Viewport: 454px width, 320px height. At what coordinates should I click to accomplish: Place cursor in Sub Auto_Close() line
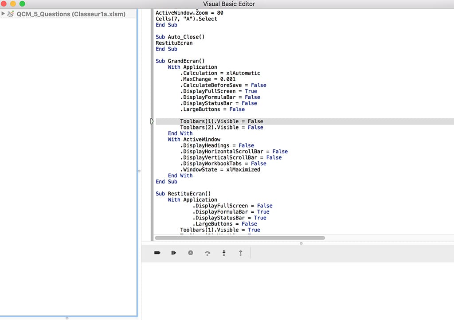[x=180, y=37]
